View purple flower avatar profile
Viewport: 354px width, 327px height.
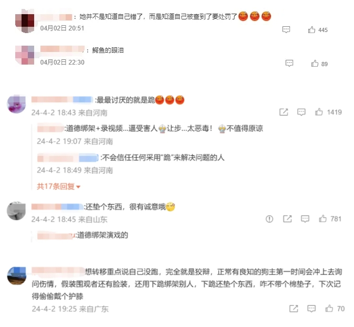16,104
